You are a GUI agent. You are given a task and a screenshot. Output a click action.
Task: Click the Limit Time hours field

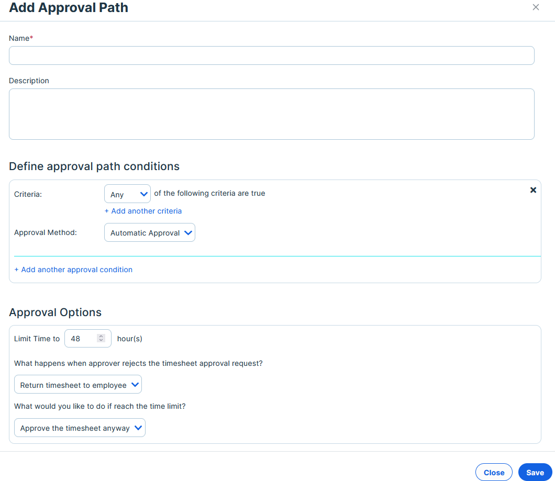[88, 338]
